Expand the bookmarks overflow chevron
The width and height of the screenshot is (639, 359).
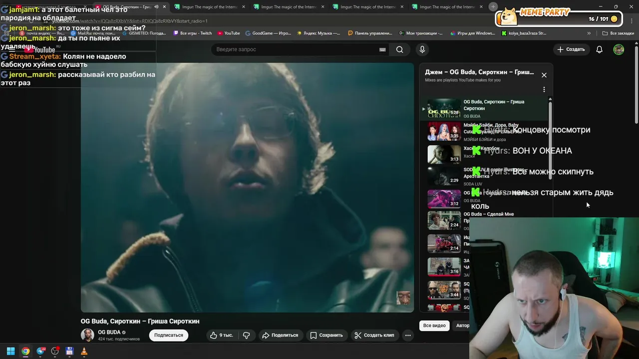pos(589,33)
